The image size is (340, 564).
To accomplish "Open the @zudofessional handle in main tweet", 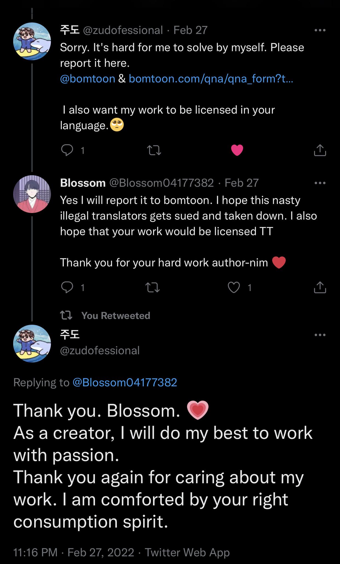I will pyautogui.click(x=100, y=350).
